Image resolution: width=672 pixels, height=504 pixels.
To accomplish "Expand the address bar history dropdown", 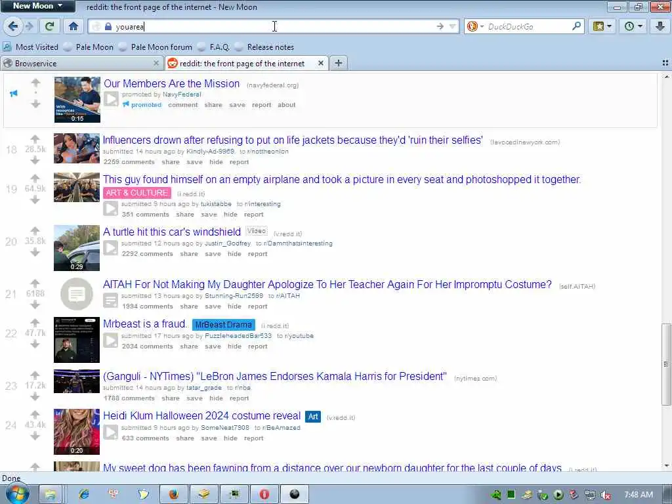I will pos(452,26).
